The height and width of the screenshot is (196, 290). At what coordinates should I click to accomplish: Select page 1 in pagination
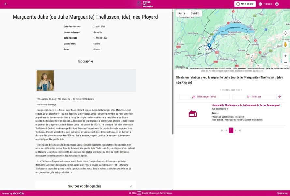click(x=231, y=131)
